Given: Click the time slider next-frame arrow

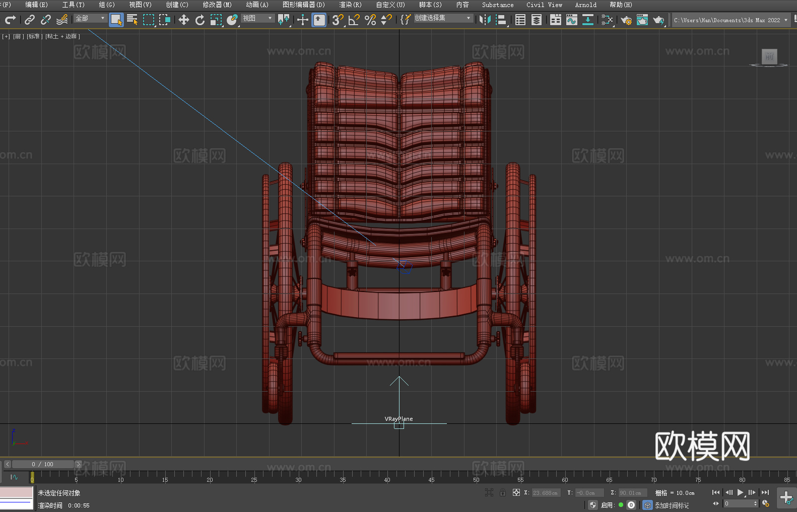Looking at the screenshot, I should [78, 464].
